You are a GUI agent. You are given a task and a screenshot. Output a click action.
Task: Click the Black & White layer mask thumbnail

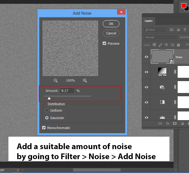pos(183,102)
